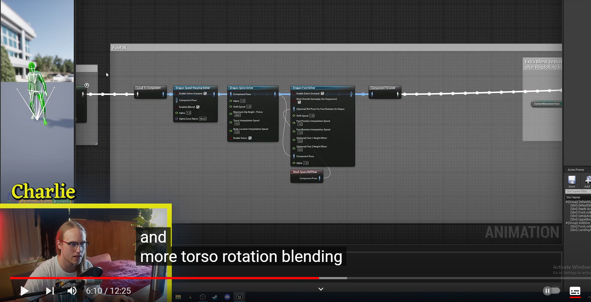Click Alpha value field in Speed Warping Solver
The image size is (591, 302).
tap(188, 113)
